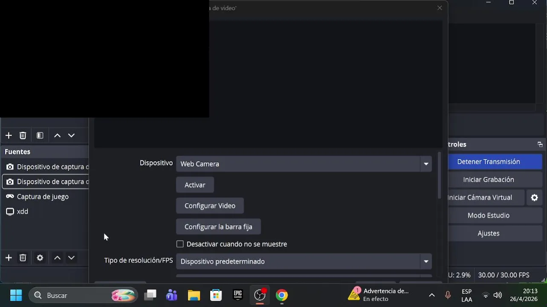This screenshot has height=307, width=547.
Task: Move scene down with the arrow above Fuentes
Action: click(72, 136)
